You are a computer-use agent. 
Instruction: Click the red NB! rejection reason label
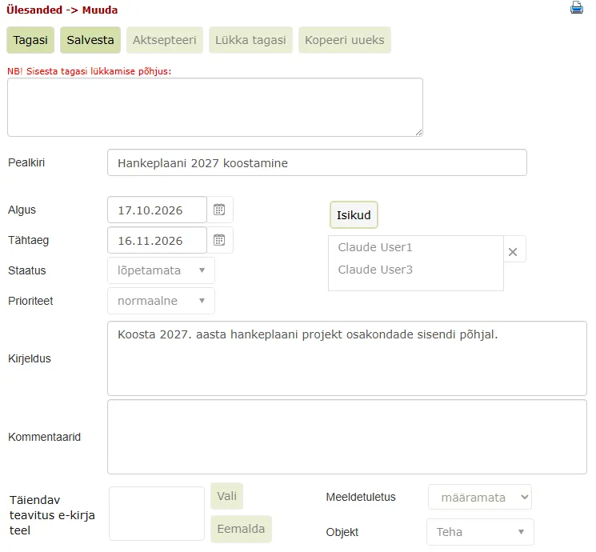point(90,71)
